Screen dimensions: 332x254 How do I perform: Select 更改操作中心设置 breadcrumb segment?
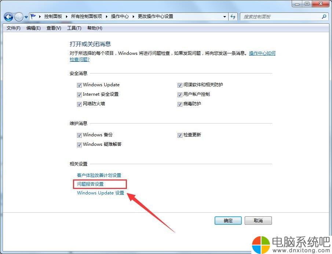(x=156, y=16)
